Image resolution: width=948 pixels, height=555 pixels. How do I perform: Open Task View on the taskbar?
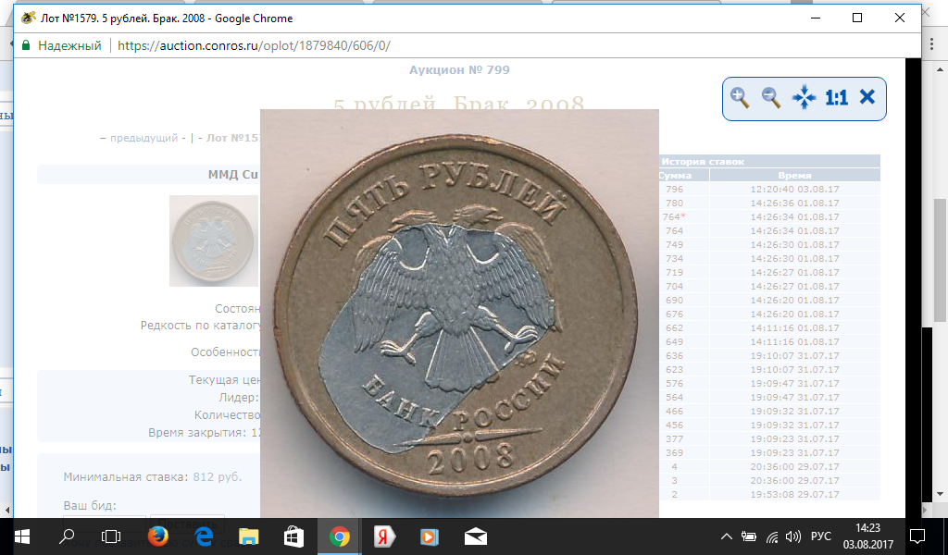tap(111, 536)
